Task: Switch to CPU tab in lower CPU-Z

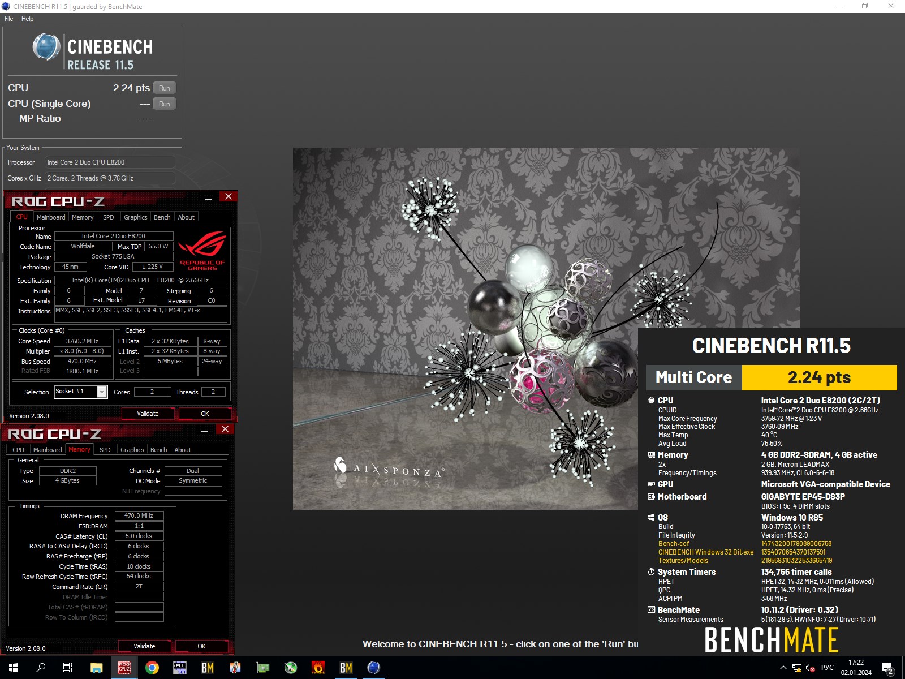Action: [x=19, y=450]
